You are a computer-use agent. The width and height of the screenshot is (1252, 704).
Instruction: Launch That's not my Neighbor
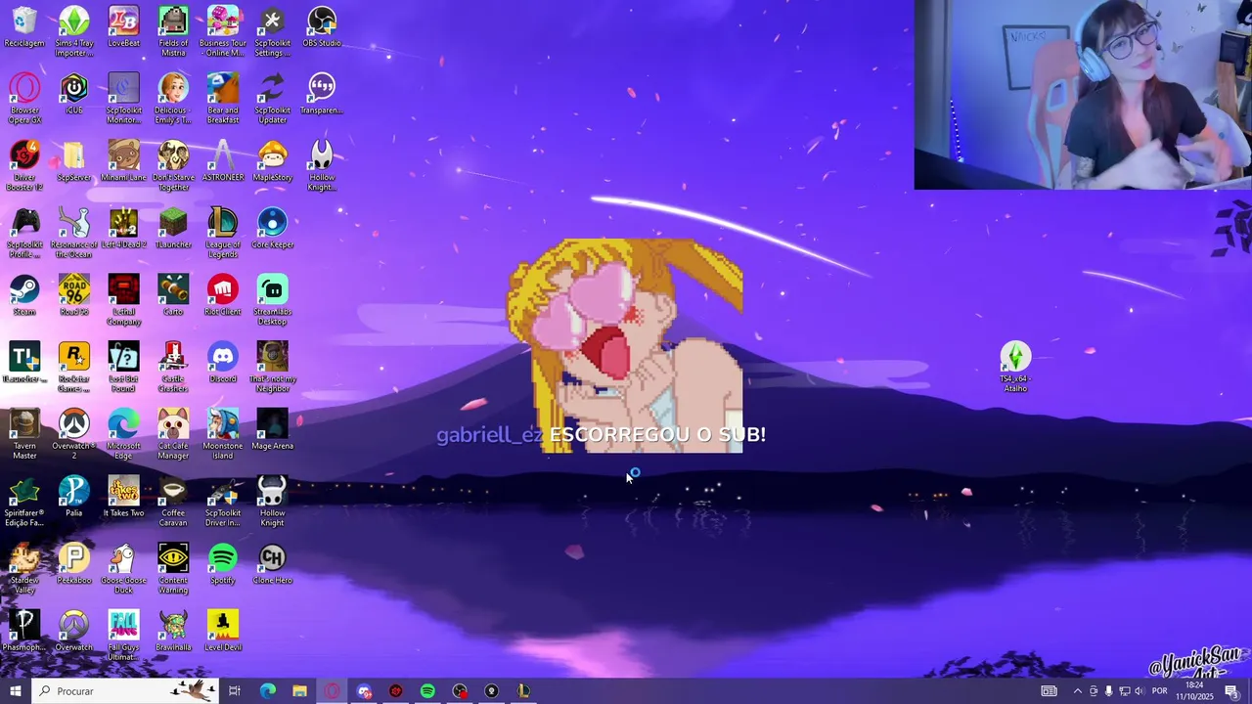[x=272, y=368]
